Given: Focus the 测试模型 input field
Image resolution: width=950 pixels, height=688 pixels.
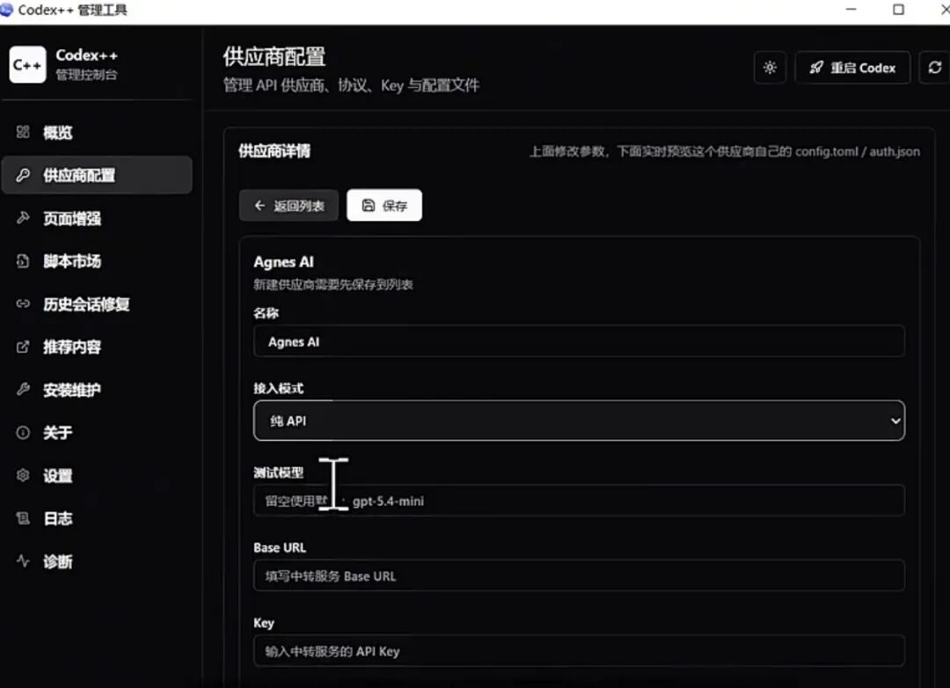Looking at the screenshot, I should coord(579,501).
